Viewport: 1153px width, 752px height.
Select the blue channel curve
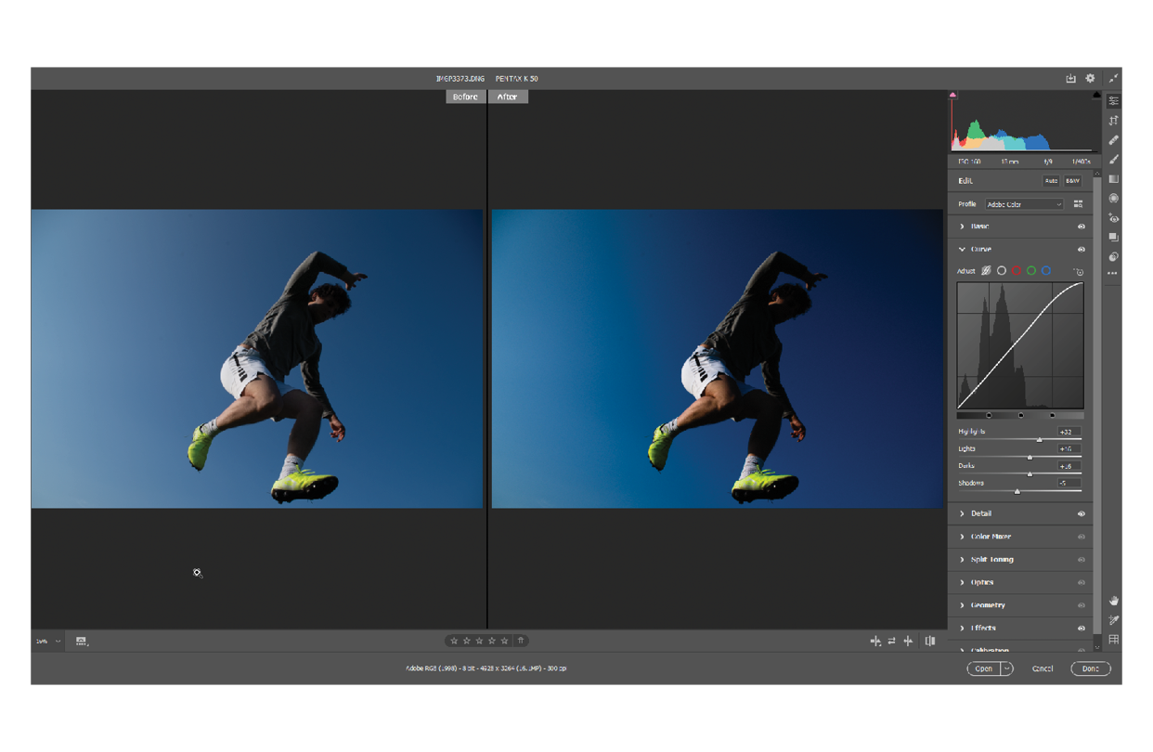coord(1046,271)
